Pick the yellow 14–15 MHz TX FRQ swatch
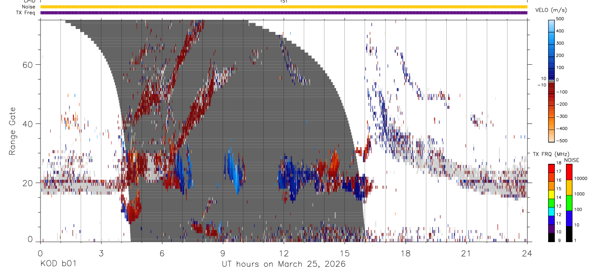Viewport: 593px width, 274px height. coord(551,194)
